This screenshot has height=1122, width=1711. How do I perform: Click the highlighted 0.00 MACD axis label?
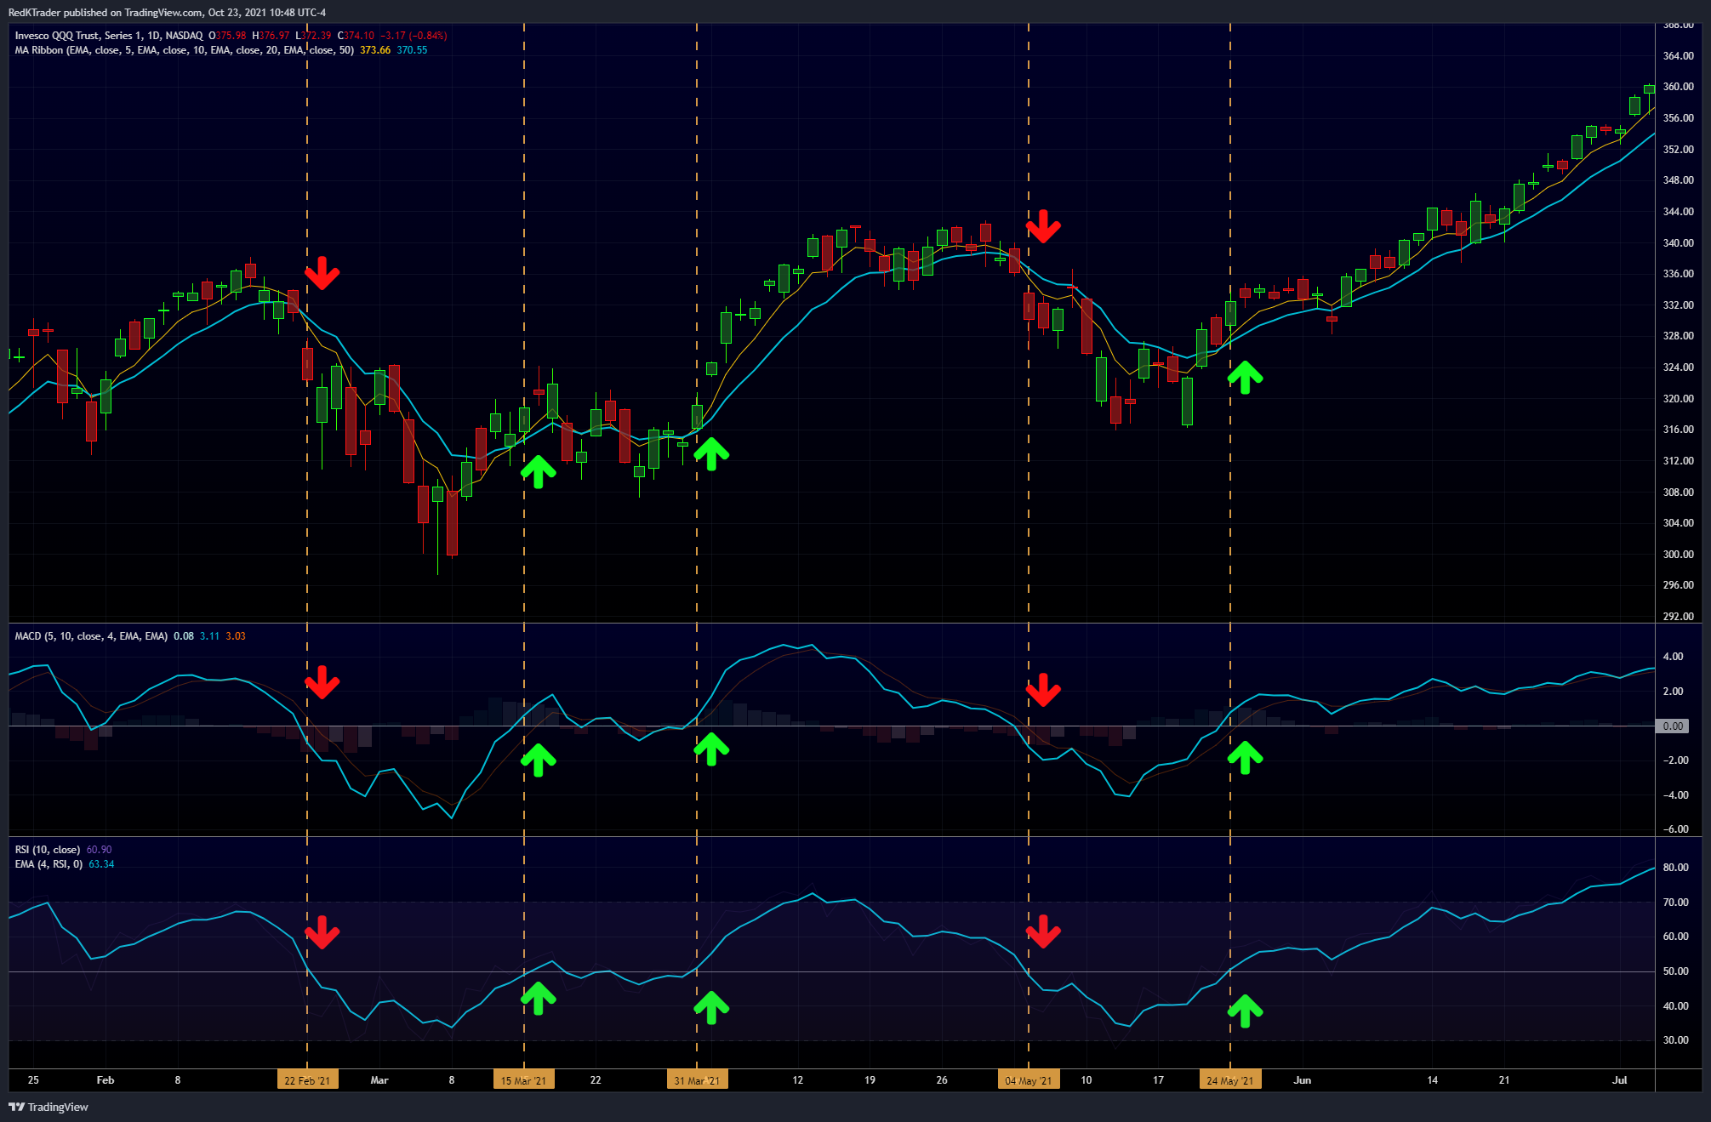[x=1673, y=726]
